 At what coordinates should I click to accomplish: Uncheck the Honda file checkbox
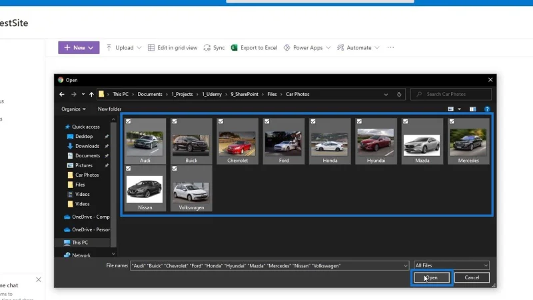[x=313, y=121]
